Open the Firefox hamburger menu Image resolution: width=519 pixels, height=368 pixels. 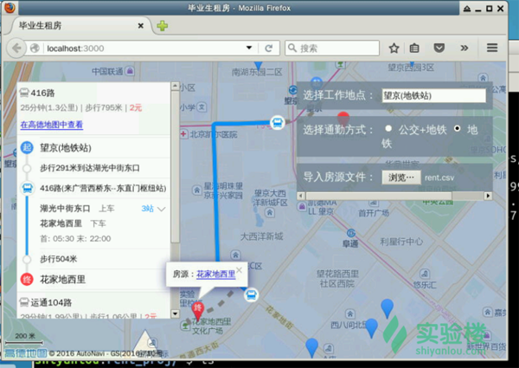(492, 48)
